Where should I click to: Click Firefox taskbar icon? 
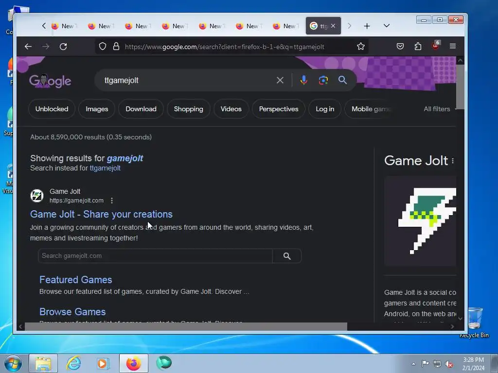pos(133,363)
